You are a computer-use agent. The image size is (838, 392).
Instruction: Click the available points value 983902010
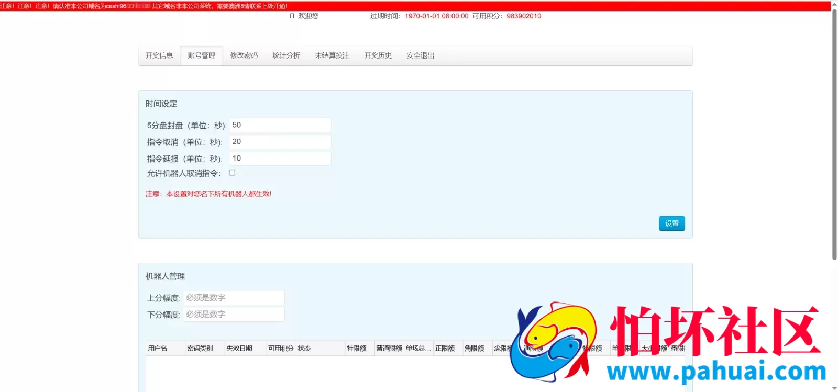click(x=524, y=16)
